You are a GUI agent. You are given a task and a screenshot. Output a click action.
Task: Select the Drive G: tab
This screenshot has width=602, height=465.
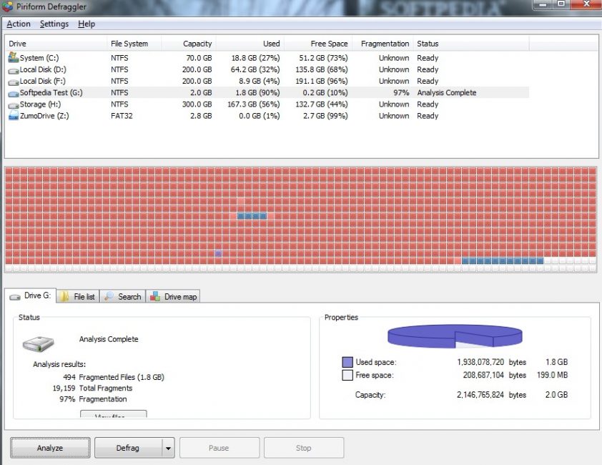coord(30,295)
